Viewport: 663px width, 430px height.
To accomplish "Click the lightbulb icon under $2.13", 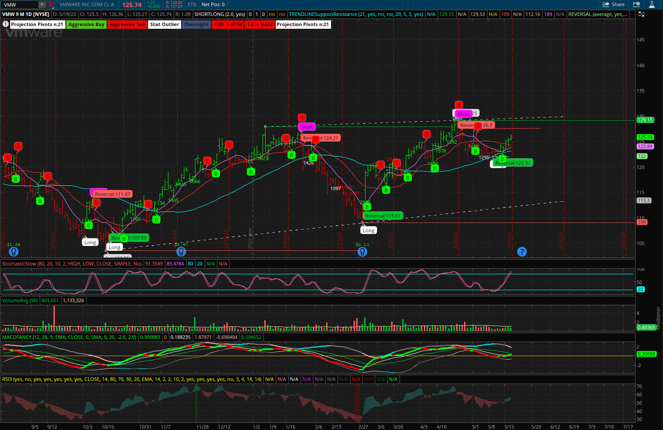I will [362, 252].
